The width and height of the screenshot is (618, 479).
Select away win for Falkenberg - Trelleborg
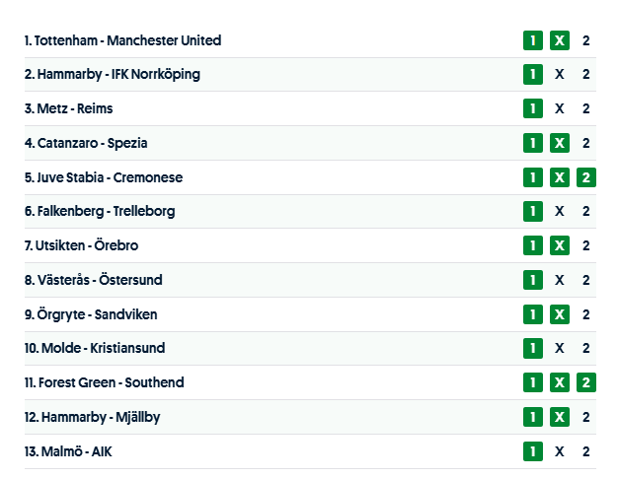[x=585, y=211]
